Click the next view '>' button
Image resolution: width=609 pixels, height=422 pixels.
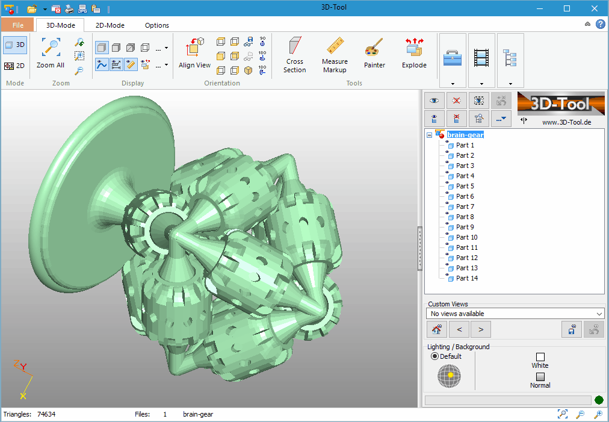click(x=481, y=329)
